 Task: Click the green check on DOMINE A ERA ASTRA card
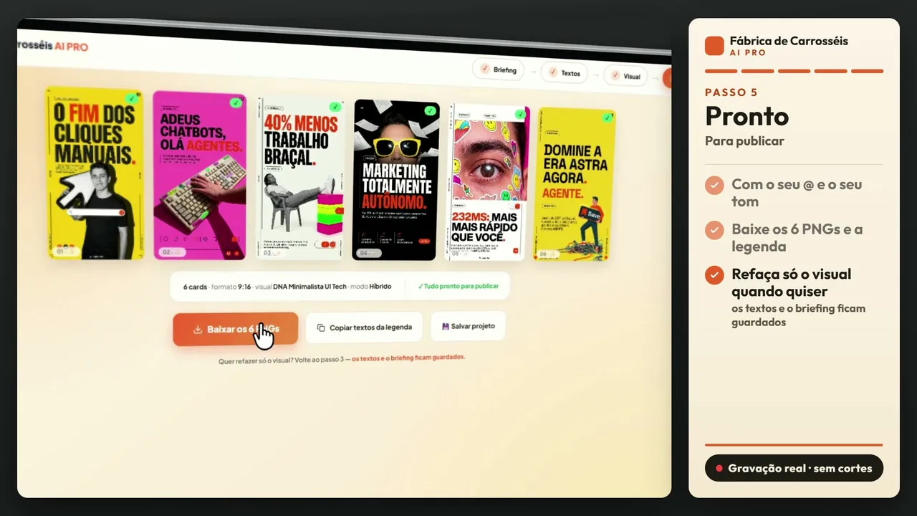(x=607, y=118)
